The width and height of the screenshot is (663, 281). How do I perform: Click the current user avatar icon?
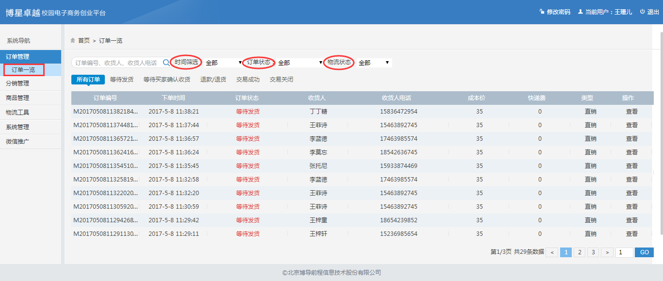point(580,12)
